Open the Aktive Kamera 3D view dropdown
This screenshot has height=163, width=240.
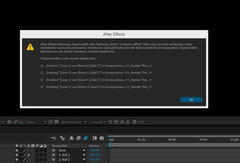click(x=74, y=122)
